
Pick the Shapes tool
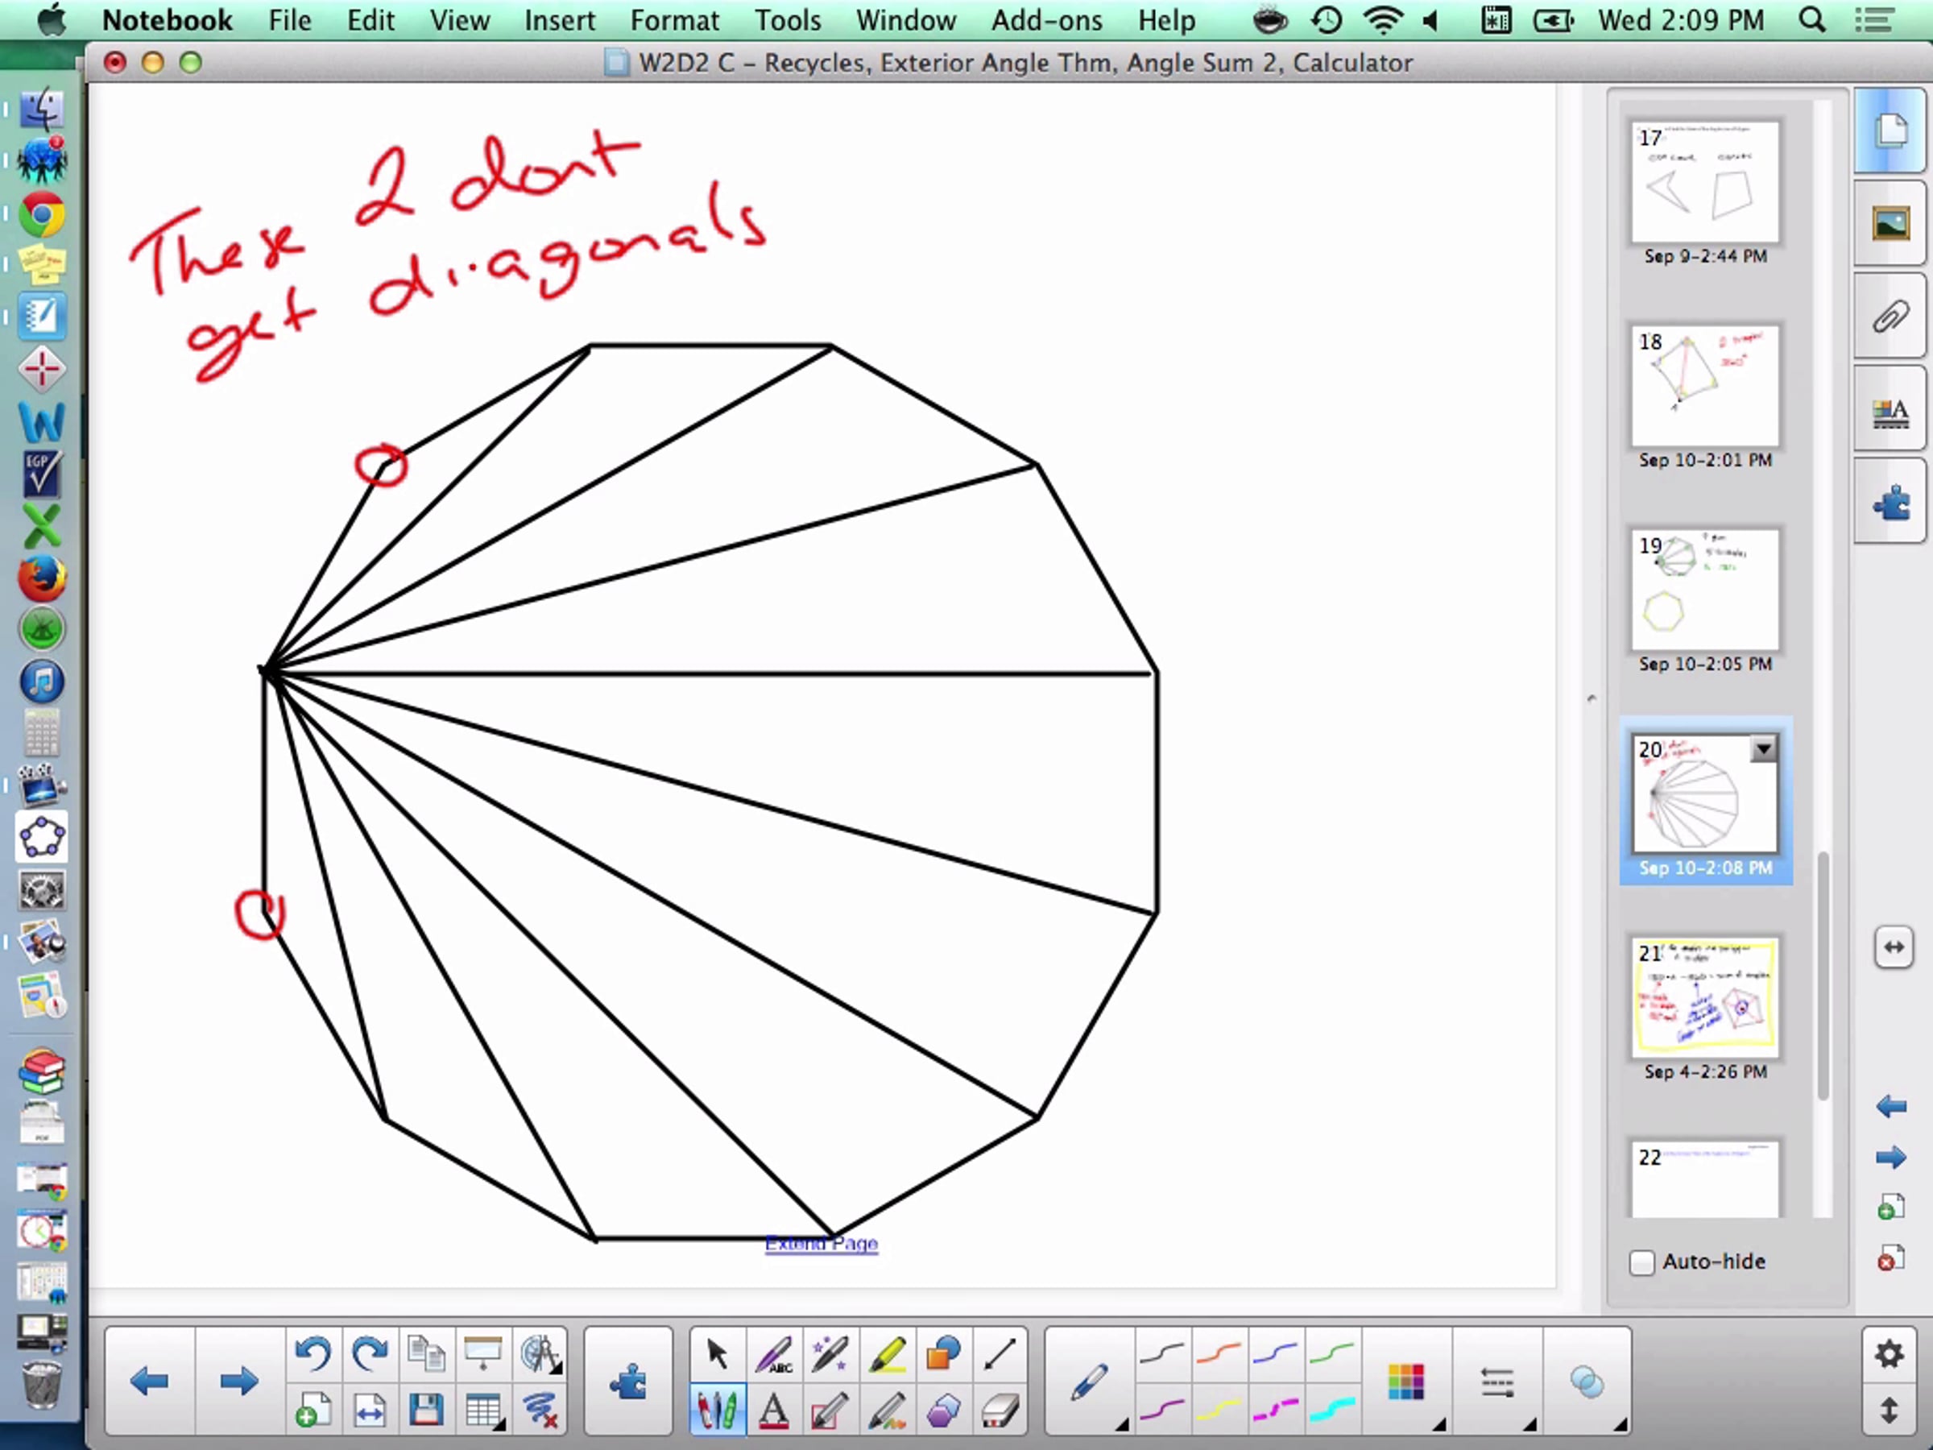(944, 1355)
